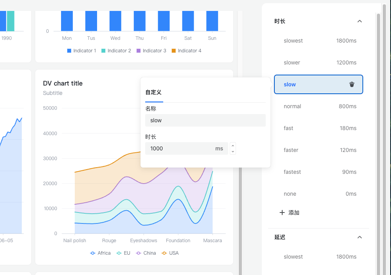The width and height of the screenshot is (391, 275).
Task: Delete the slow duration token via trash icon
Action: pyautogui.click(x=352, y=84)
